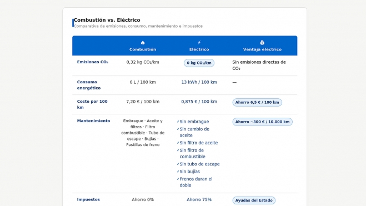The width and height of the screenshot is (366, 206).
Task: Click the Sin cambio de aceite item
Action: (193, 132)
